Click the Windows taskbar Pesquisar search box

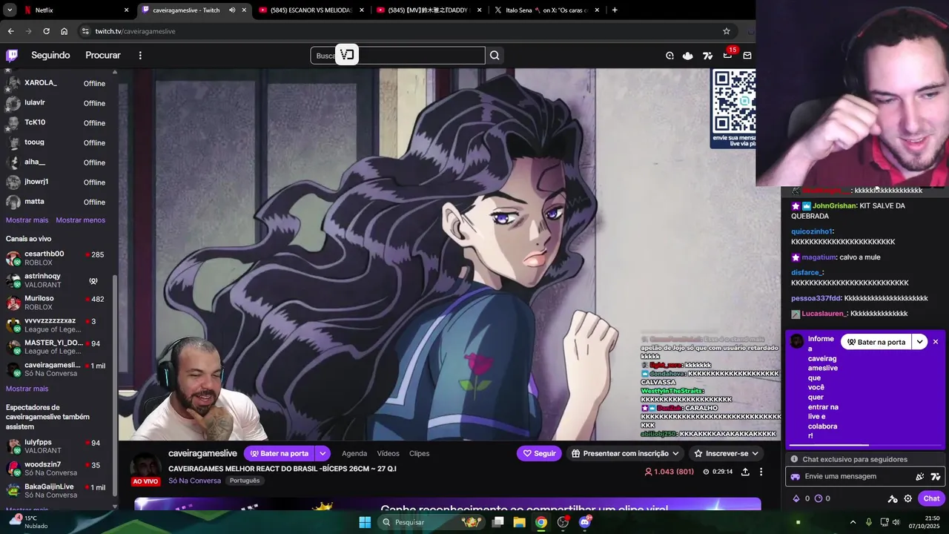click(x=432, y=522)
